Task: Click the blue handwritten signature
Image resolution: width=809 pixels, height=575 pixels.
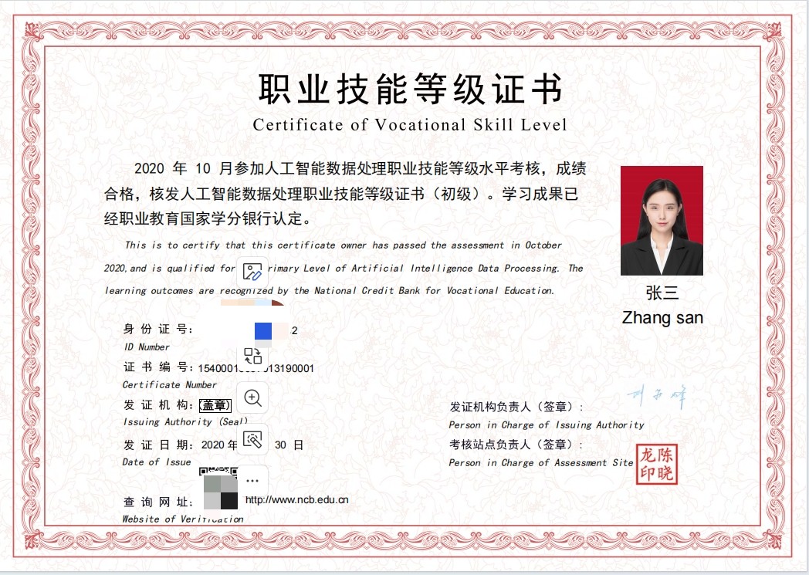Action: [656, 397]
